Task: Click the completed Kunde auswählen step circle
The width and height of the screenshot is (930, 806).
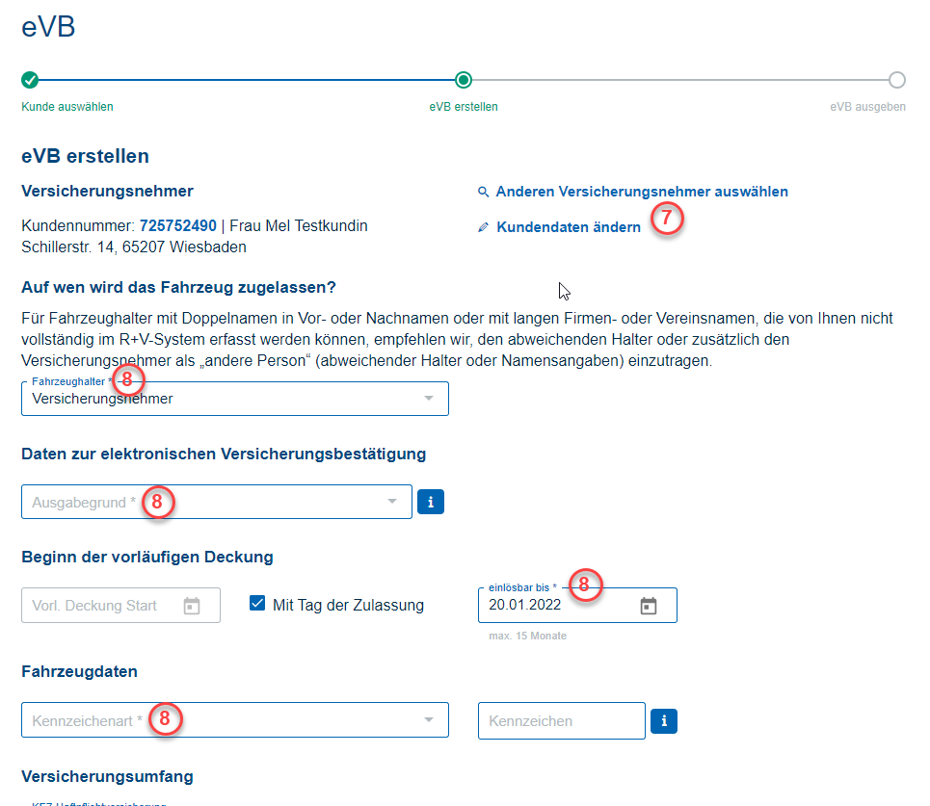Action: pos(30,80)
